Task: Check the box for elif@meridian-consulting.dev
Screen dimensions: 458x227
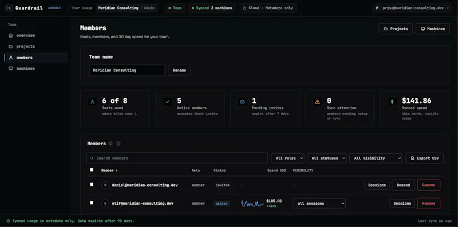Action: click(92, 202)
